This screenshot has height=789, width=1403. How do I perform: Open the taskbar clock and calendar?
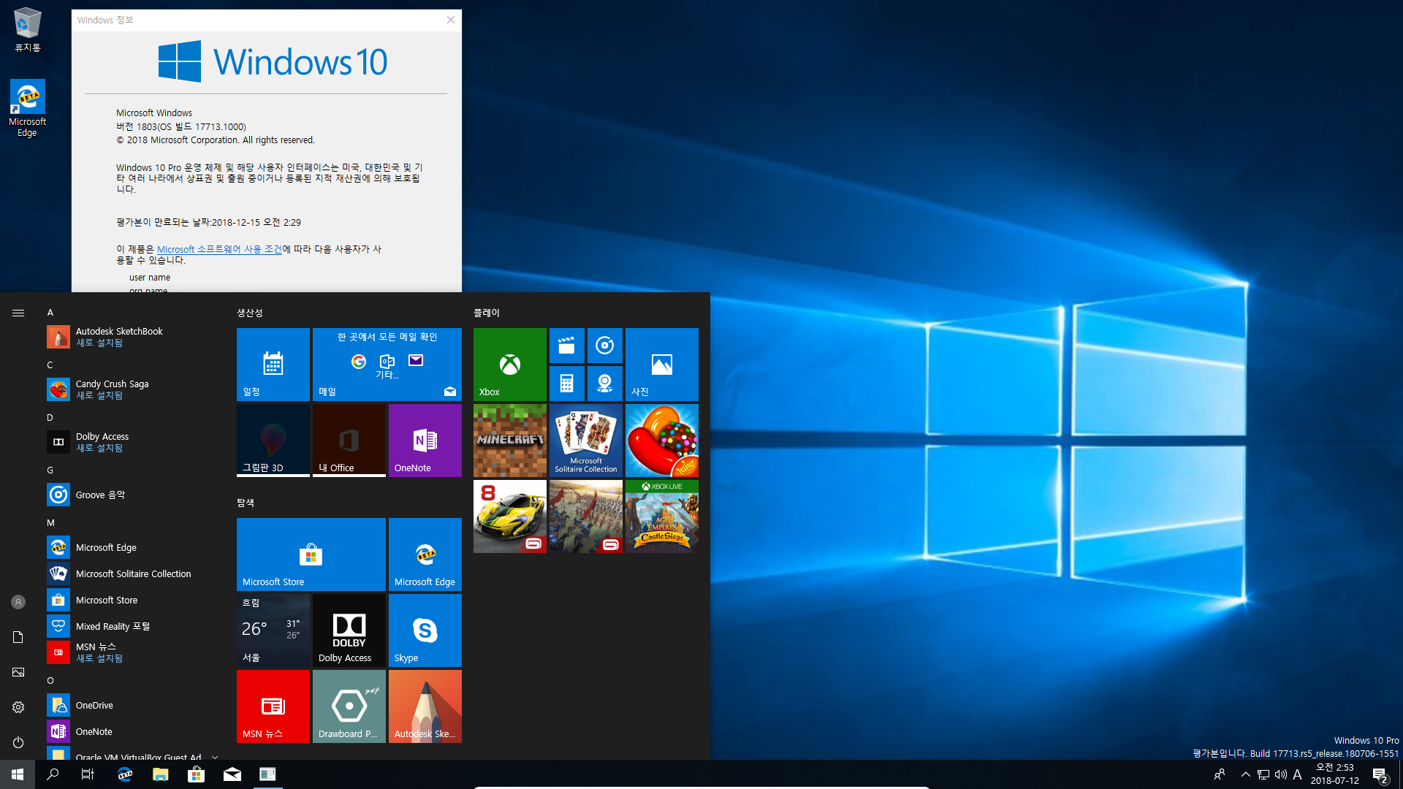coord(1335,774)
